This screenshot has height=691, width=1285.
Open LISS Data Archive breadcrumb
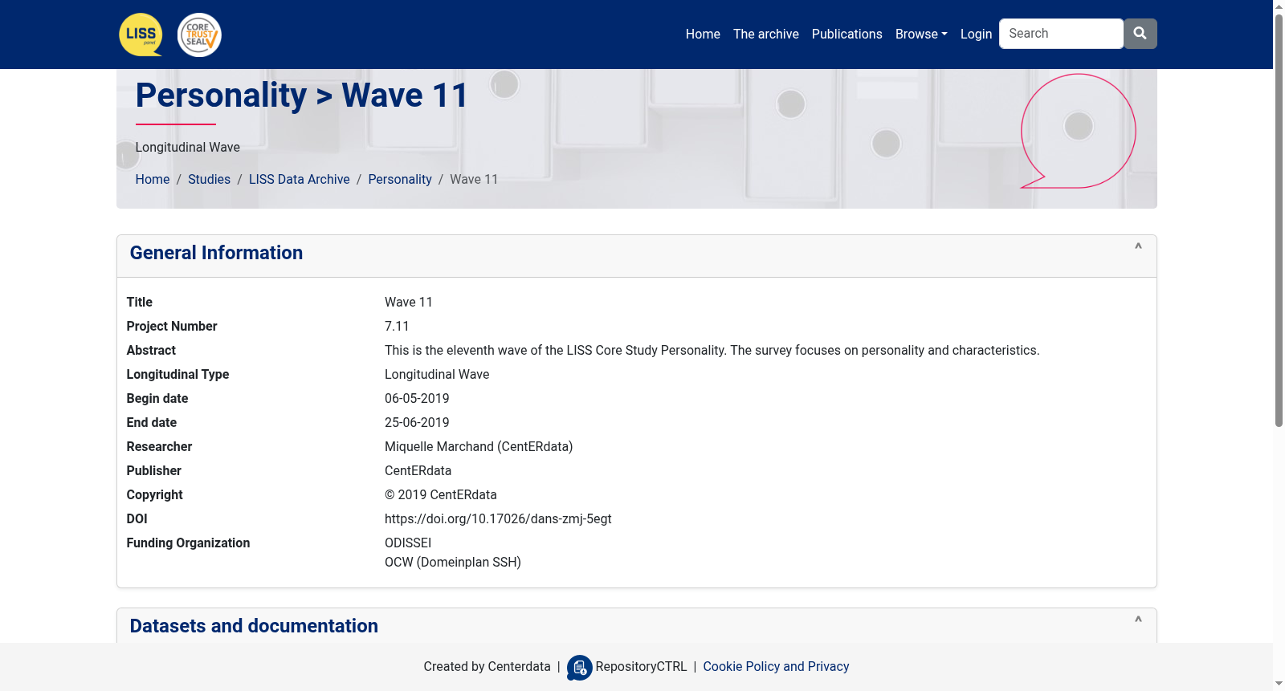tap(300, 179)
